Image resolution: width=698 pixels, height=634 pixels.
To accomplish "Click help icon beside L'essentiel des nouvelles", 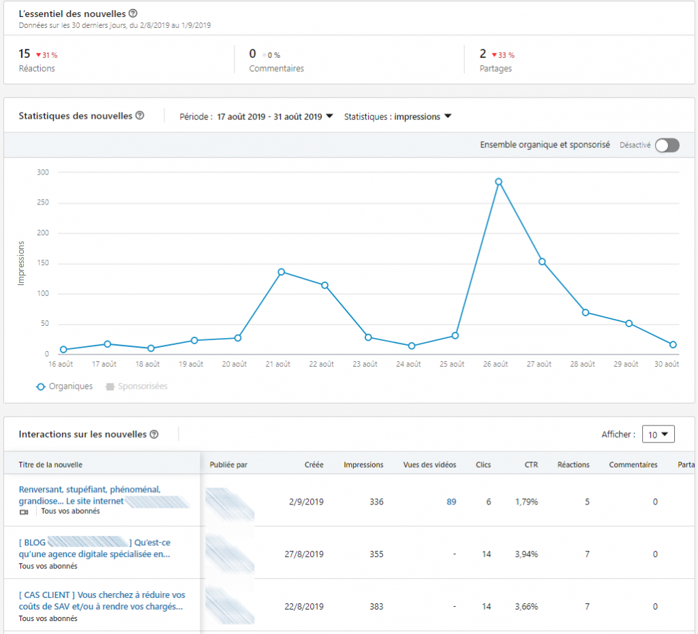I will pos(133,14).
